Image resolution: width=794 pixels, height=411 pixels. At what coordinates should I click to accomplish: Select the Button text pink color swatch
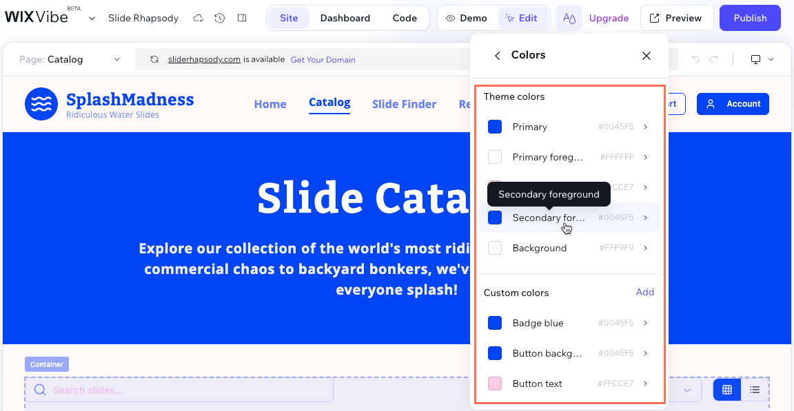pyautogui.click(x=495, y=383)
